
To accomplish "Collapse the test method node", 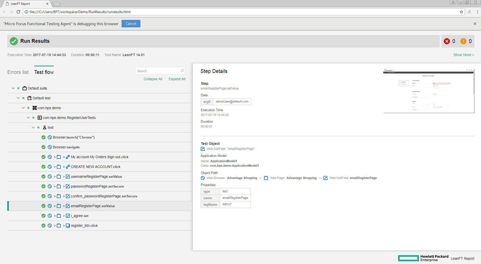I will click(x=33, y=127).
